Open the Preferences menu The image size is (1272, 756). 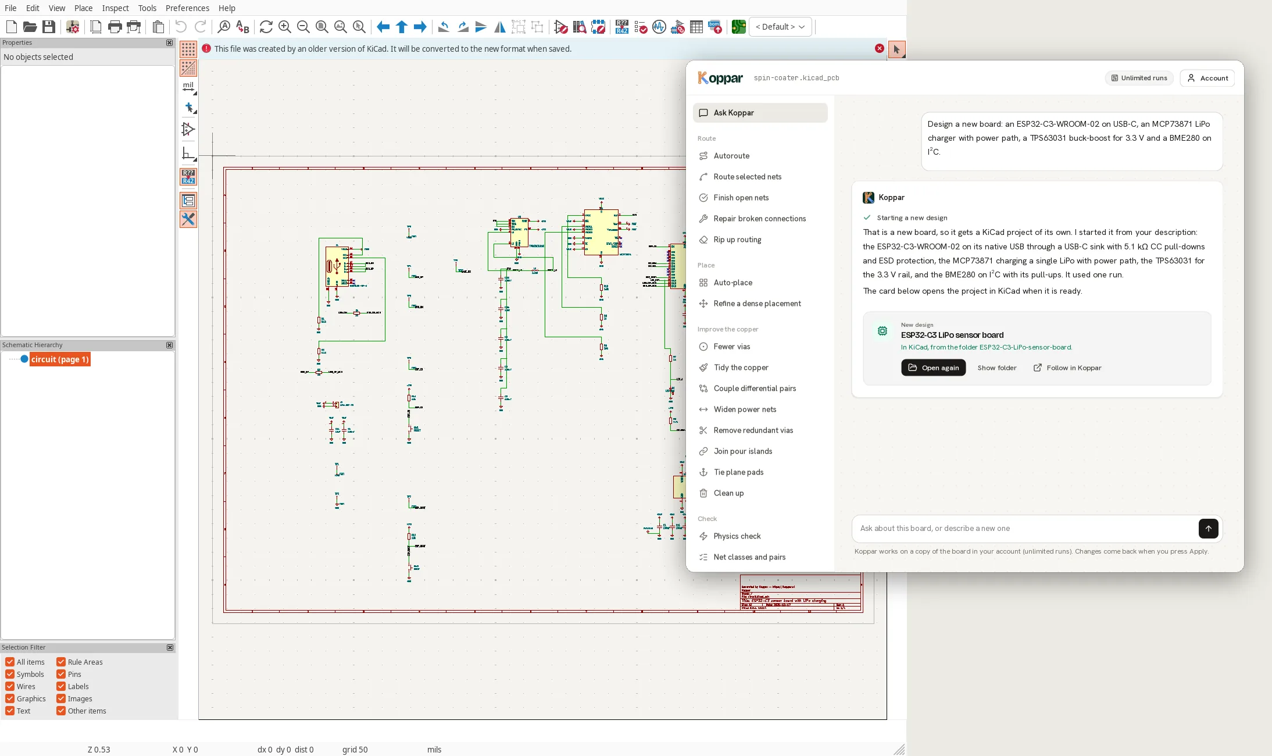[187, 8]
